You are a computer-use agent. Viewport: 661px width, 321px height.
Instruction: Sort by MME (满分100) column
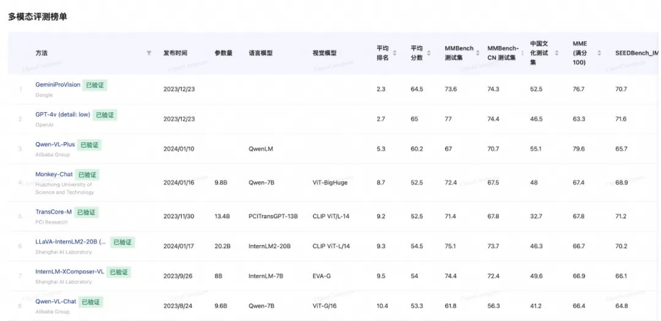click(599, 53)
